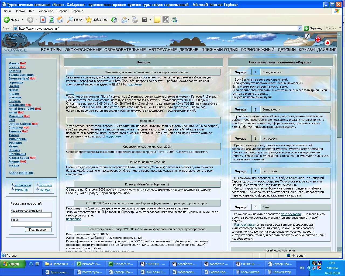345x276 pixels.
Task: Click the Forward navigation arrow
Action: click(30, 20)
